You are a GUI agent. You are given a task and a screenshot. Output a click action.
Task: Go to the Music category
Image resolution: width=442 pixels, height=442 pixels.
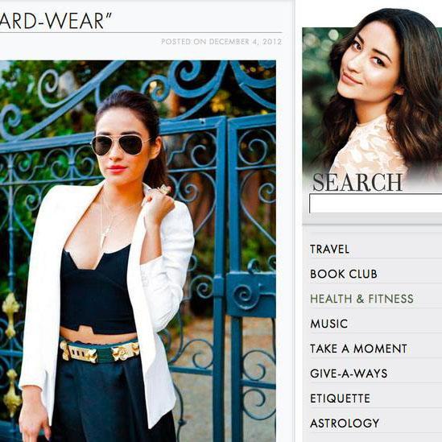tap(328, 324)
